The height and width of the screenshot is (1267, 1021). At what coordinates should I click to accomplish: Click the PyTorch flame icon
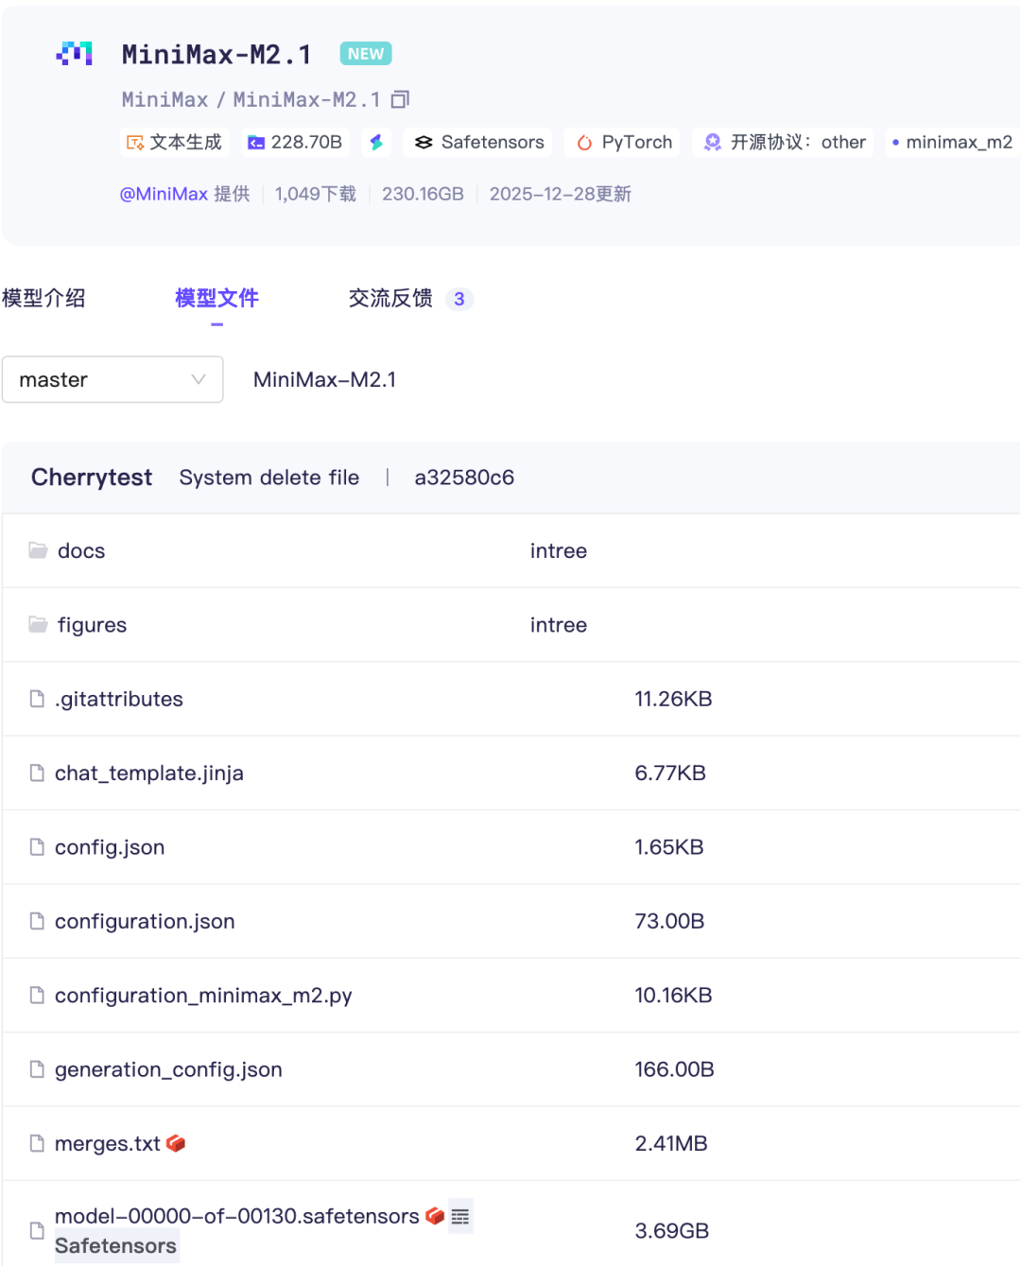(x=583, y=142)
